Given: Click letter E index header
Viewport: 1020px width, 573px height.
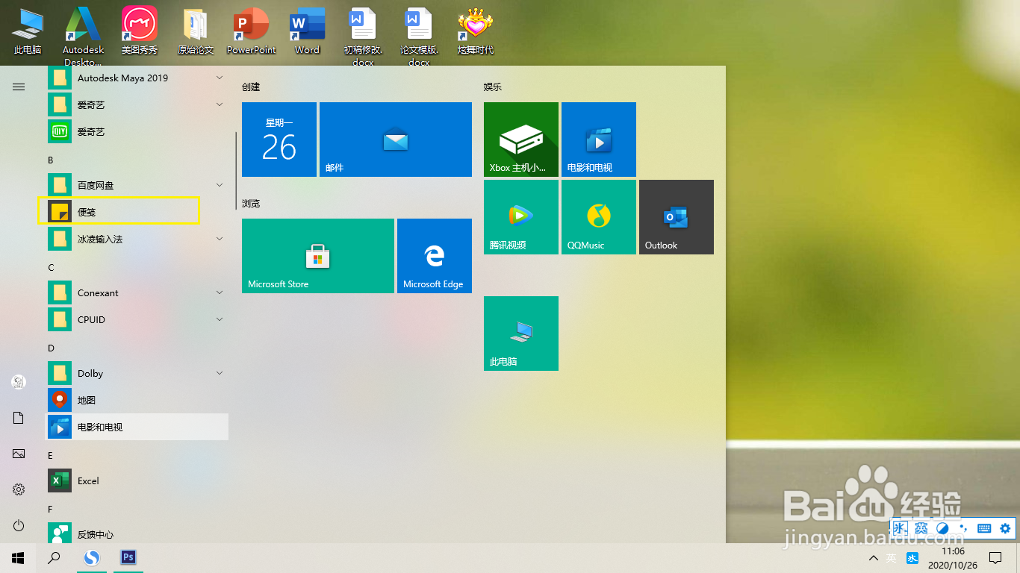Looking at the screenshot, I should coord(51,455).
